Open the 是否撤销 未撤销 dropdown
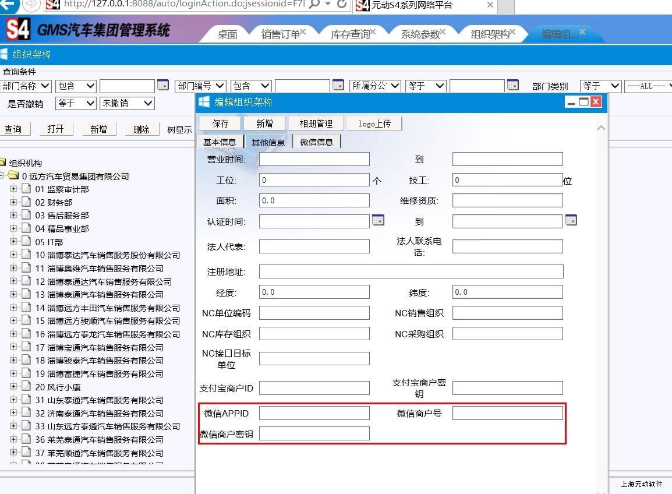Viewport: 672px width, 494px height. pos(127,103)
